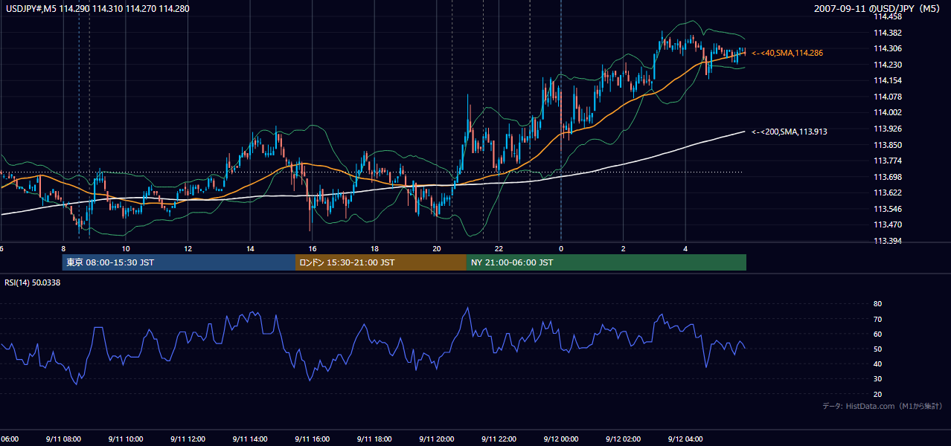Viewport: 951px width, 446px height.
Task: Click hour tick 8 under price chart
Action: [63, 248]
